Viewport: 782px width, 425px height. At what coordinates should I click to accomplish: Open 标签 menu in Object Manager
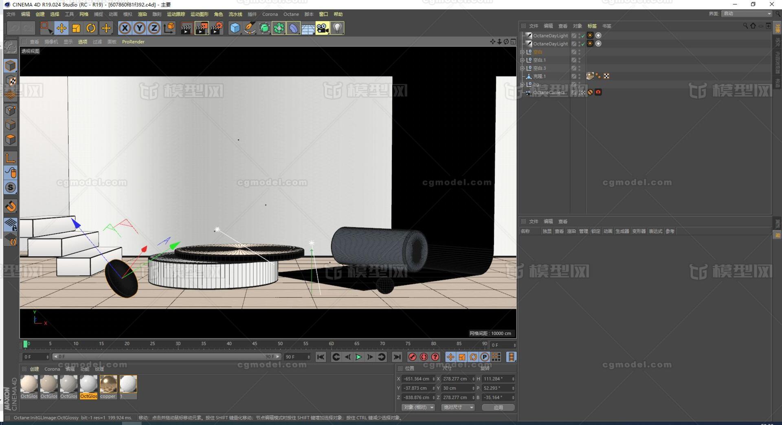pyautogui.click(x=592, y=26)
